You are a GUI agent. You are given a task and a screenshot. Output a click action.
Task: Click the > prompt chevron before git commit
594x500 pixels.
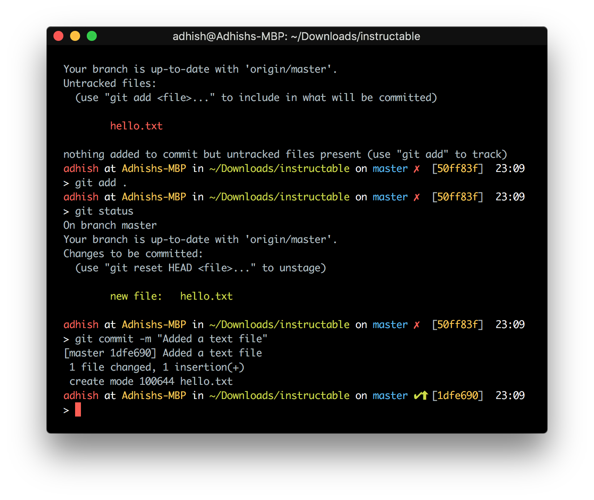click(66, 338)
